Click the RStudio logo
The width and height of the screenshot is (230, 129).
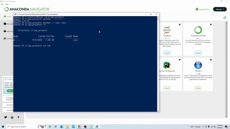(x=198, y=65)
